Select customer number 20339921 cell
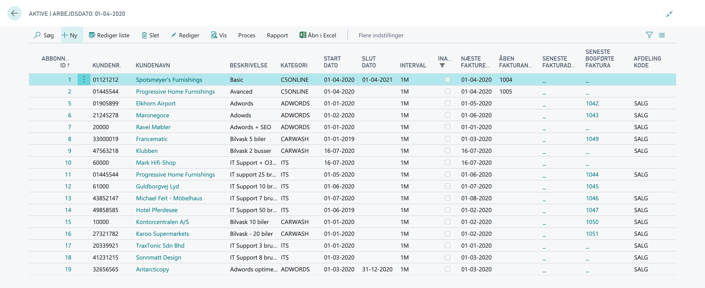 (105, 246)
